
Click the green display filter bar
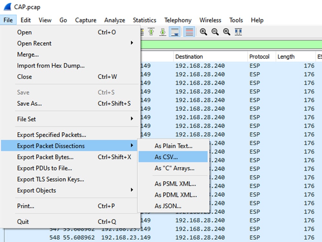click(x=231, y=45)
